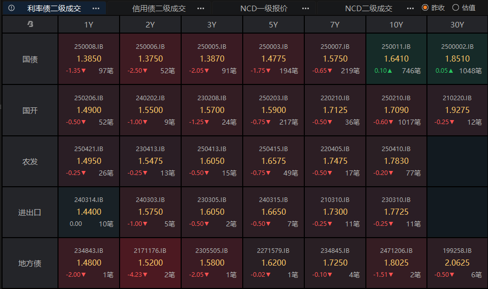Click bond code 250210.IB
This screenshot has height=289, width=488.
[396, 98]
